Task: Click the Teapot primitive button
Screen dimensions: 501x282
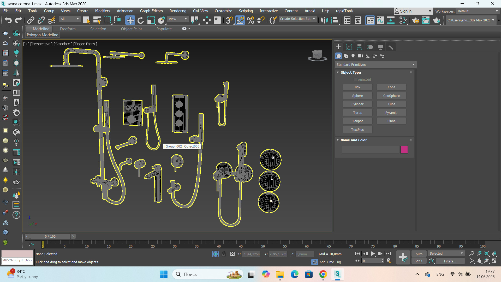Action: (x=357, y=121)
